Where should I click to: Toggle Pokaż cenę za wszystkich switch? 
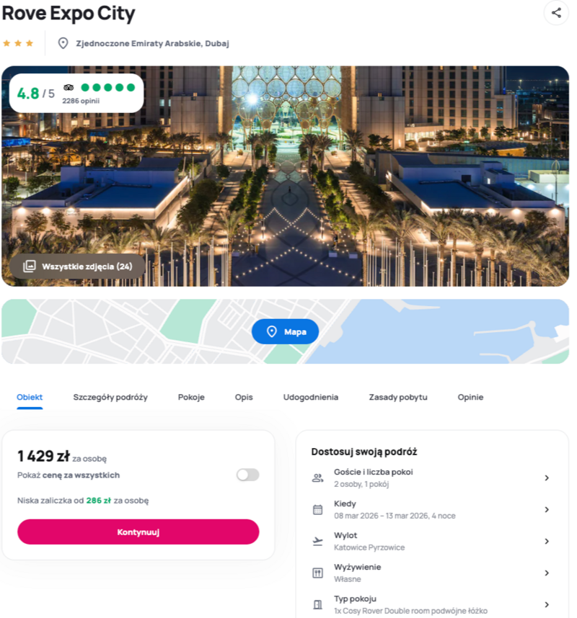[248, 475]
